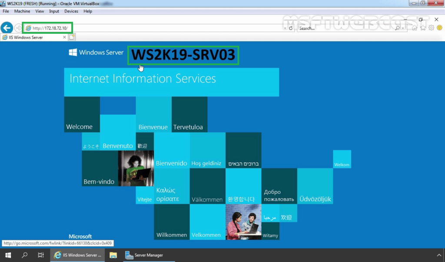Open search provider dropdown arrow
The height and width of the screenshot is (262, 445).
[x=403, y=28]
